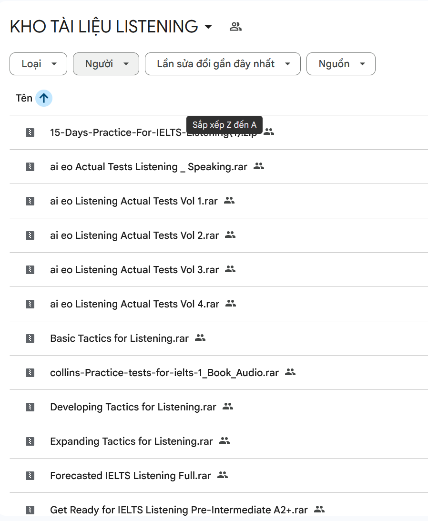Open the Lần sửa đổi gần đây nhất filter
The image size is (428, 521).
223,64
